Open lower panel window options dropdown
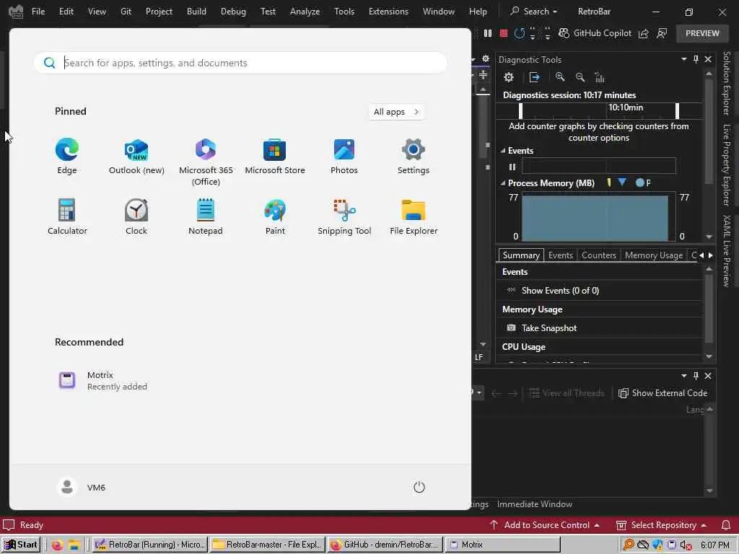 coord(684,375)
